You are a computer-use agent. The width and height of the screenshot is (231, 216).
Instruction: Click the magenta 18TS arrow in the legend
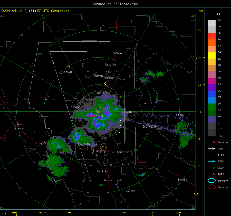[x=211, y=174]
